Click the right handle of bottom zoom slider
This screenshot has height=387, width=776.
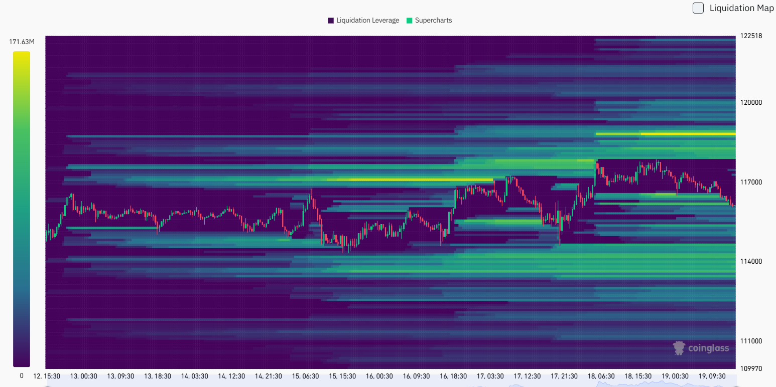(x=735, y=385)
